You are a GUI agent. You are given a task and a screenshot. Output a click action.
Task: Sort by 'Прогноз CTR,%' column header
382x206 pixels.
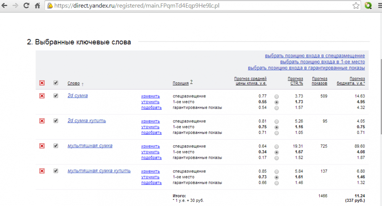click(x=295, y=81)
